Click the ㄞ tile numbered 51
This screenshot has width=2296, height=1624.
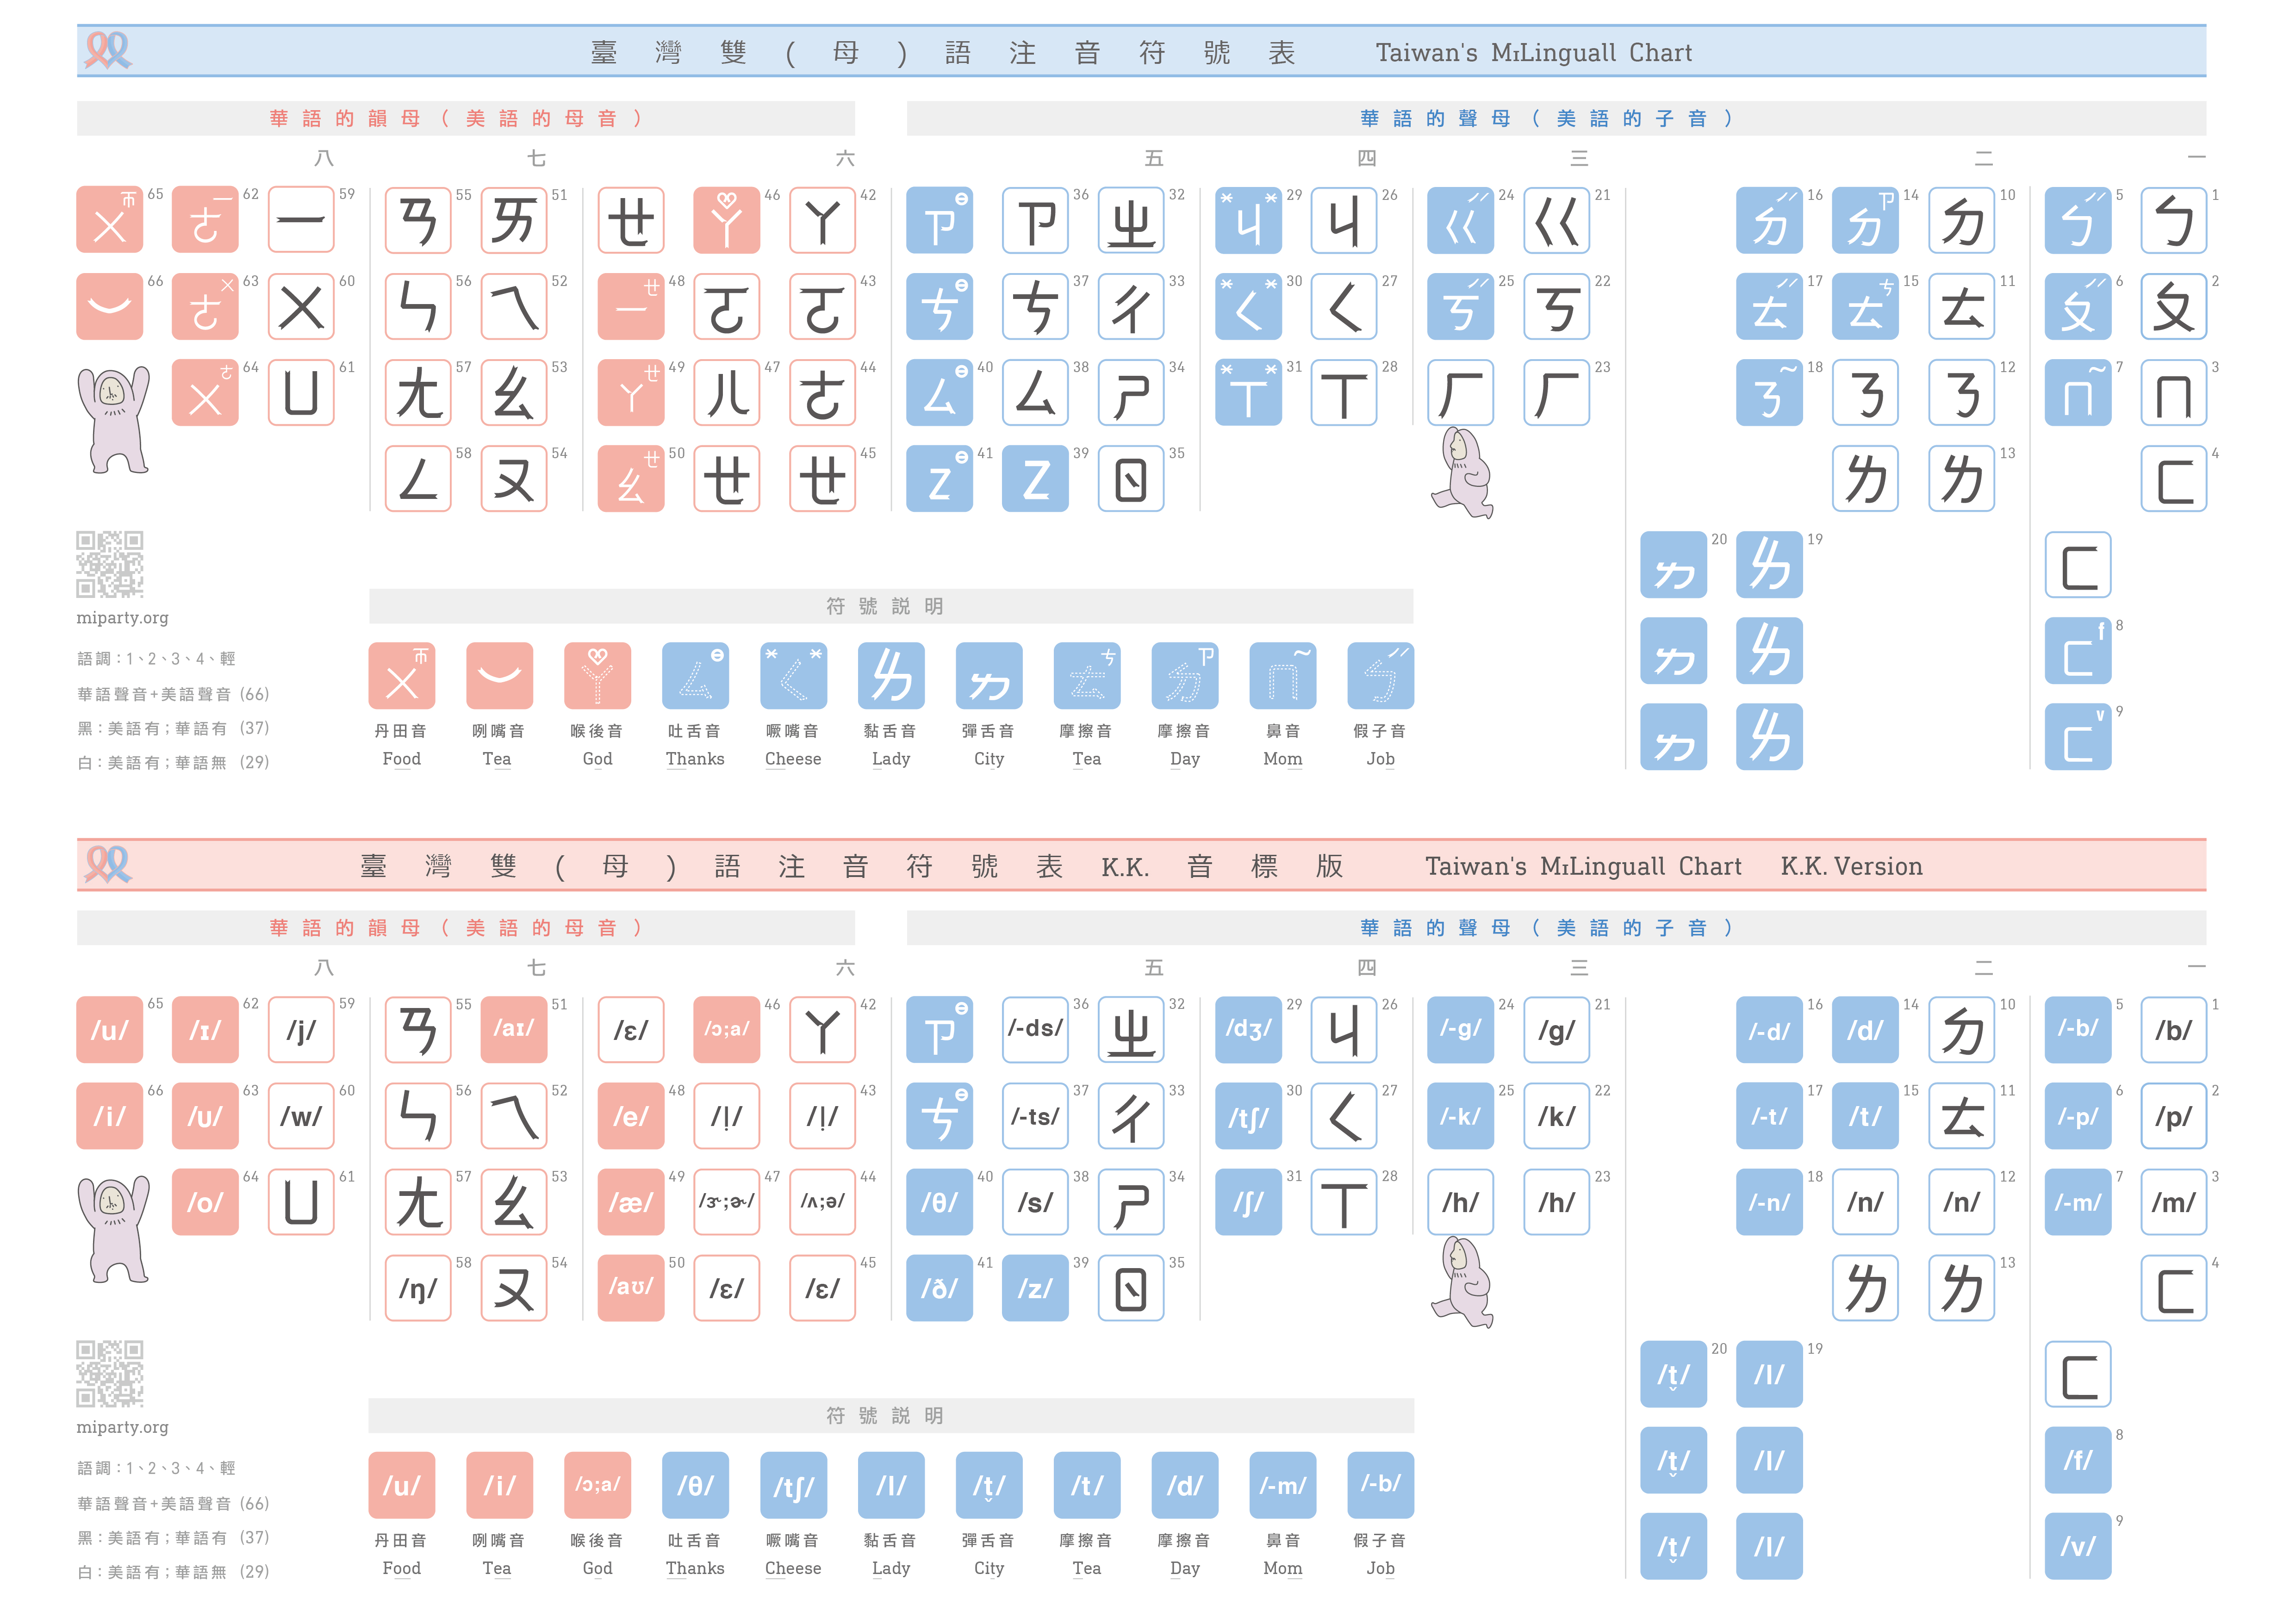coord(514,220)
